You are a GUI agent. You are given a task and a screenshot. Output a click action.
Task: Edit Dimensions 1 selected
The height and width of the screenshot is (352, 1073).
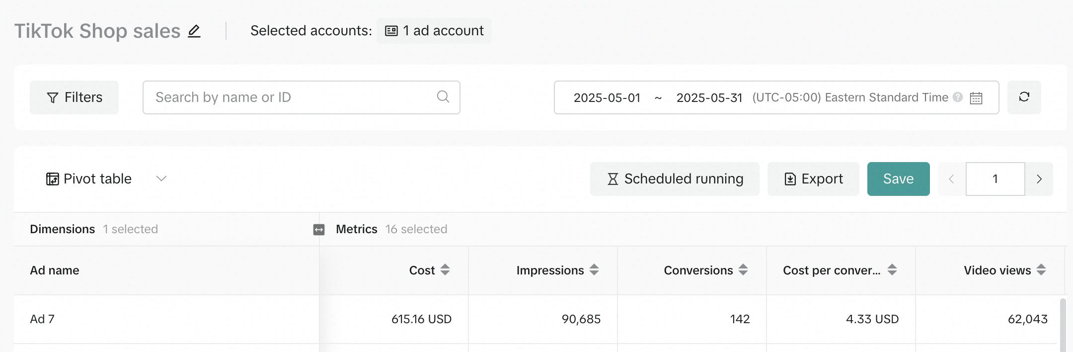click(94, 229)
